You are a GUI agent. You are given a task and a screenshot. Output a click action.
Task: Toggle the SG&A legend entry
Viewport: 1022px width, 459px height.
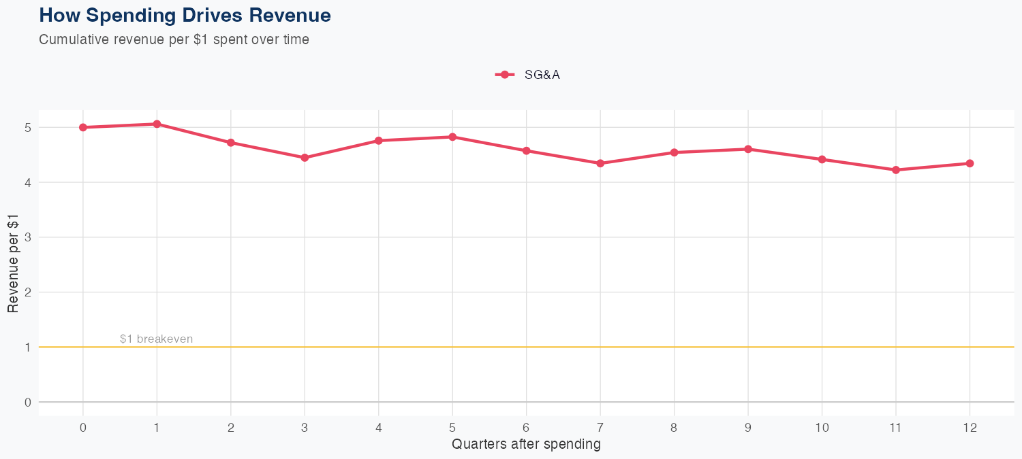click(x=542, y=75)
